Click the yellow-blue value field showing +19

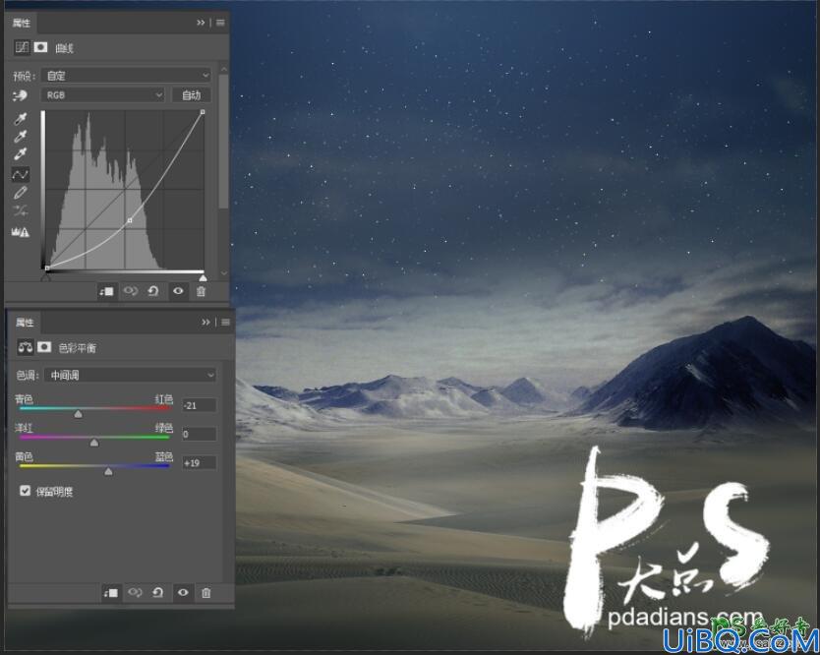coord(199,463)
